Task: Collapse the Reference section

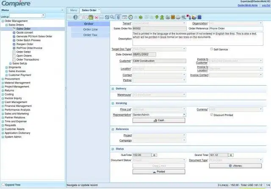Action: point(113,129)
